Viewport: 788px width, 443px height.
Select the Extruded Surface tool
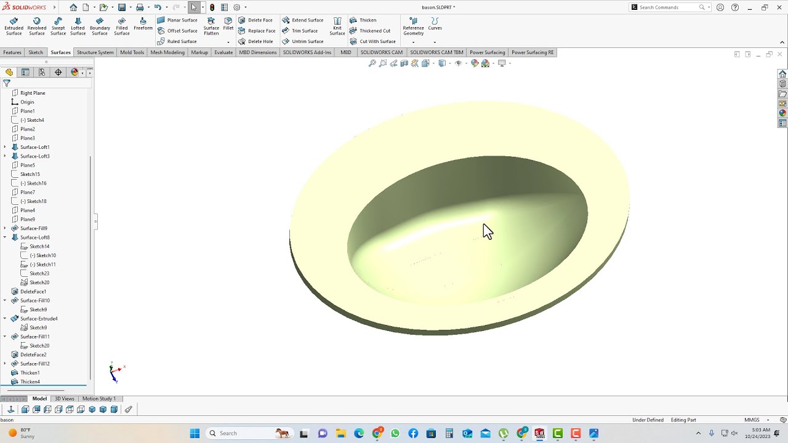coord(14,26)
